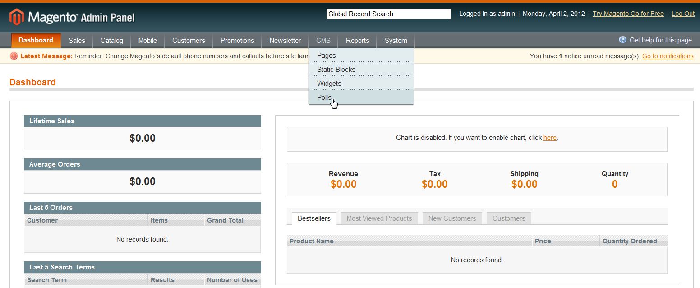Click the Last 5 Search Terms header
Viewport: 700px width, 288px height.
pos(143,267)
